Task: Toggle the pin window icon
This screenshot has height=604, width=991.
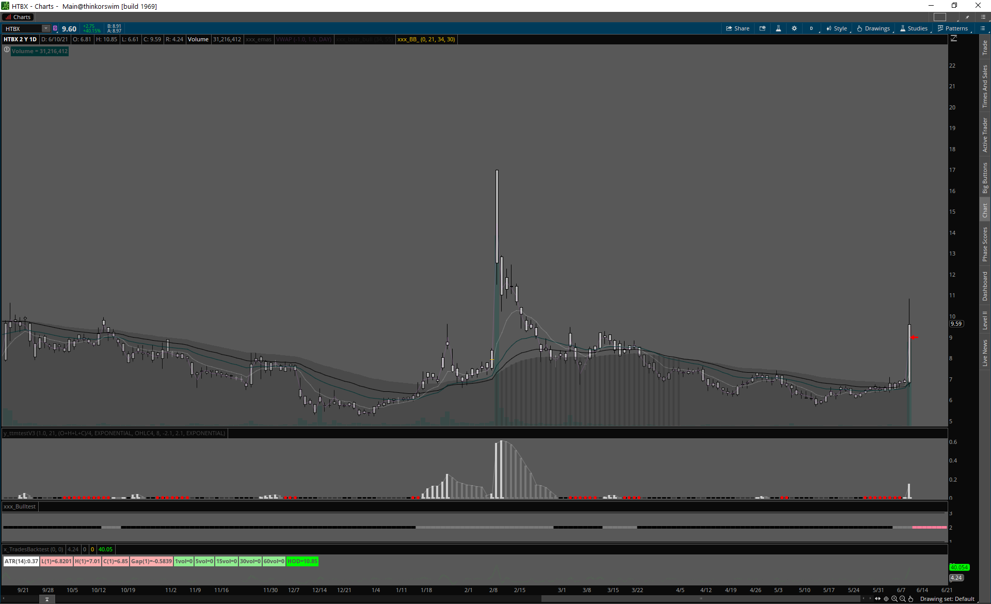Action: pos(967,17)
